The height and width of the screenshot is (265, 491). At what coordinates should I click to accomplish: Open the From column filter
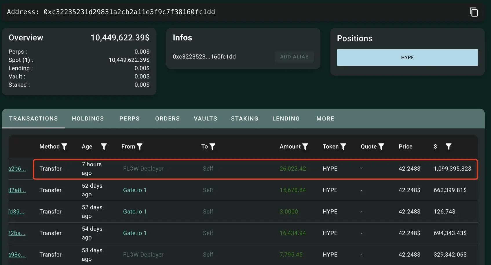tap(140, 147)
